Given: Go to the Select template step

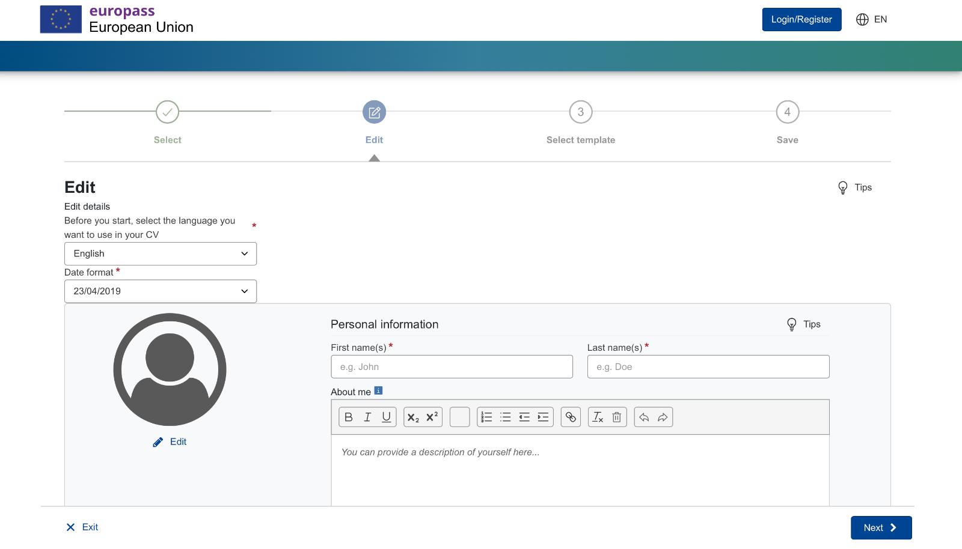Looking at the screenshot, I should click(580, 112).
